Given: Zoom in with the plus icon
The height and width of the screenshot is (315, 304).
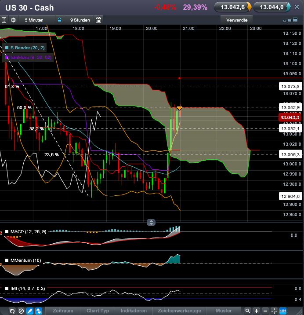Looking at the screenshot, I should point(257,311).
